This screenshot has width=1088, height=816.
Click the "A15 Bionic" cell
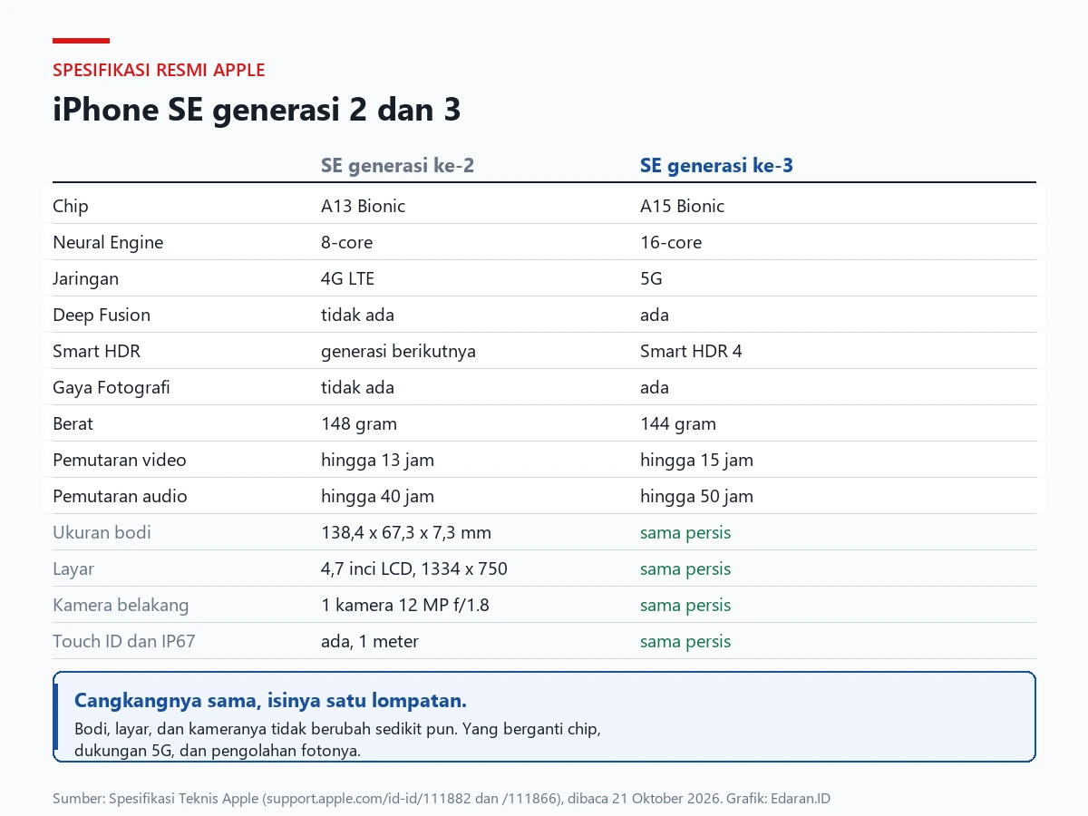(x=682, y=206)
